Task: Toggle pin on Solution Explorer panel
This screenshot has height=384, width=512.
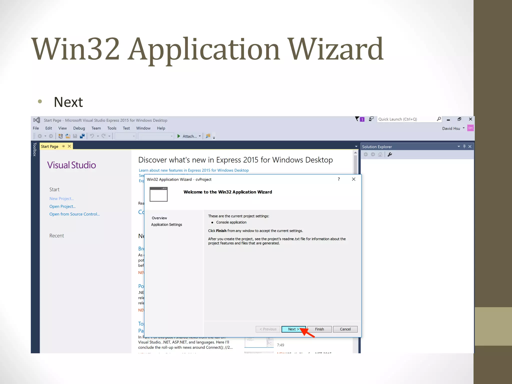Action: click(464, 146)
